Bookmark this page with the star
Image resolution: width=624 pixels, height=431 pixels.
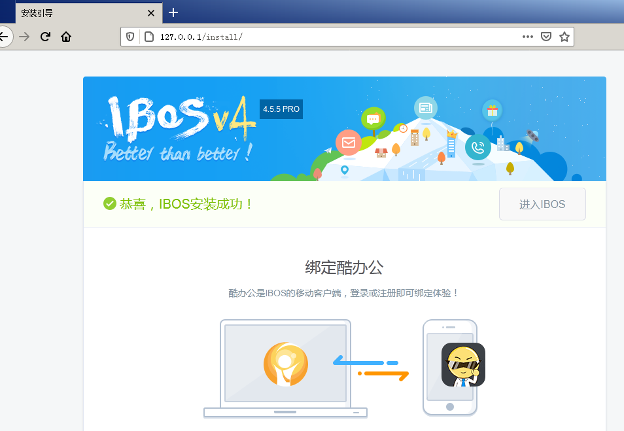tap(564, 37)
